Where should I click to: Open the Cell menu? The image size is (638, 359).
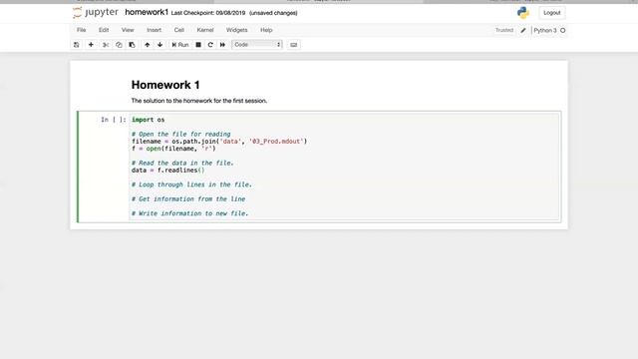pyautogui.click(x=179, y=30)
